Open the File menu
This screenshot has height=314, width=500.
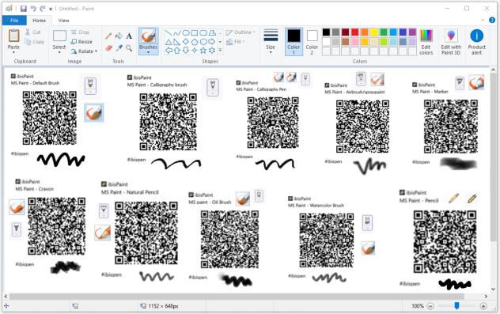click(14, 21)
